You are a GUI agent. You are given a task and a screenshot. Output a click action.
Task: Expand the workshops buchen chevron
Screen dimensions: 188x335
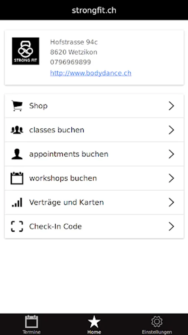[x=171, y=178]
